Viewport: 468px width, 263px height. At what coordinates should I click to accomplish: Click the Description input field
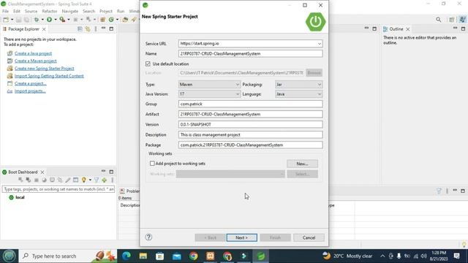click(x=250, y=134)
